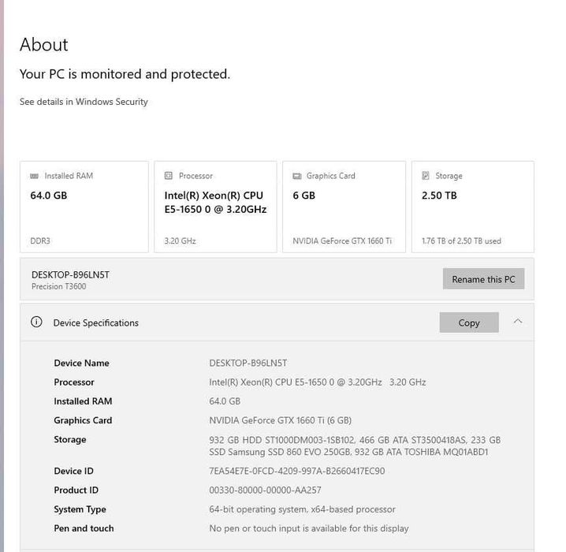Viewport: 566px width, 552px height.
Task: Click the Graphics Card icon
Action: pos(297,176)
